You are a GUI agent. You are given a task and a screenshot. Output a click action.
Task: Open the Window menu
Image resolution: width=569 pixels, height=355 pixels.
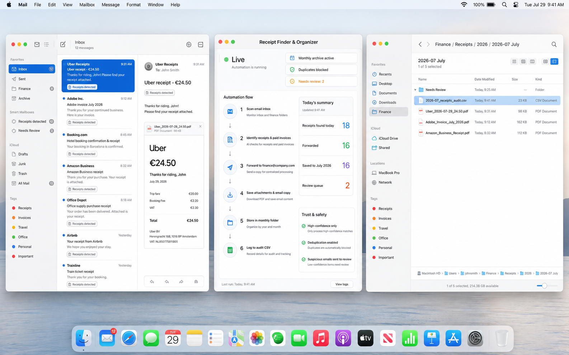(x=156, y=5)
